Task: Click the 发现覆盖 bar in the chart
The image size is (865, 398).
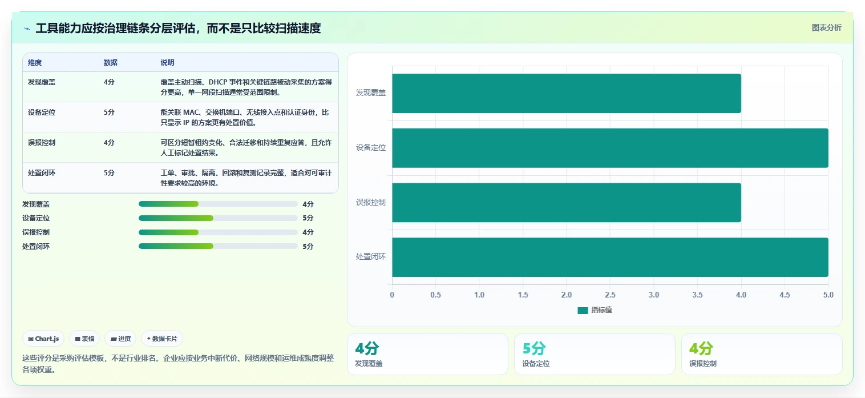Action: (x=567, y=93)
